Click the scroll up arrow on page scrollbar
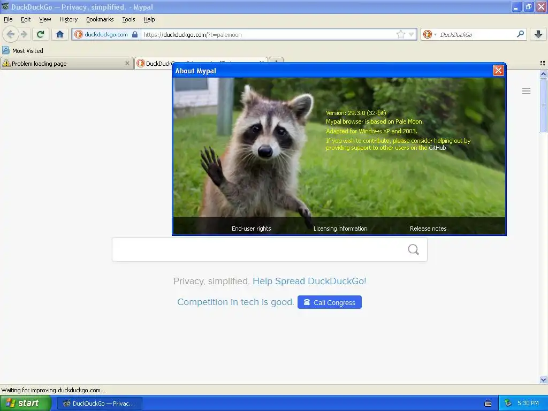Image resolution: width=548 pixels, height=411 pixels. 543,74
